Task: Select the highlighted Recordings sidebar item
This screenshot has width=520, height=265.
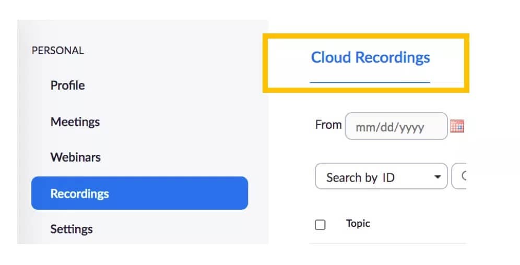Action: tap(79, 194)
